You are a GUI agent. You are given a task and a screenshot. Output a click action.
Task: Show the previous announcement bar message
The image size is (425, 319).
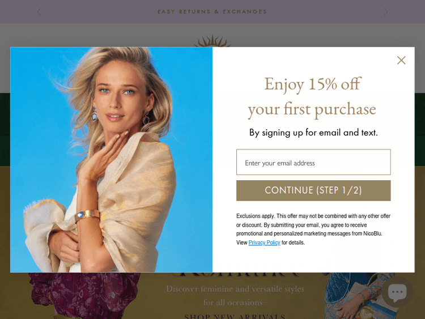pyautogui.click(x=39, y=12)
